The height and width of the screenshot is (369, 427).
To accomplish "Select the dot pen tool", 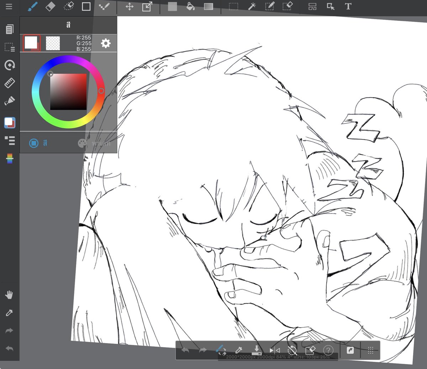I will point(104,6).
